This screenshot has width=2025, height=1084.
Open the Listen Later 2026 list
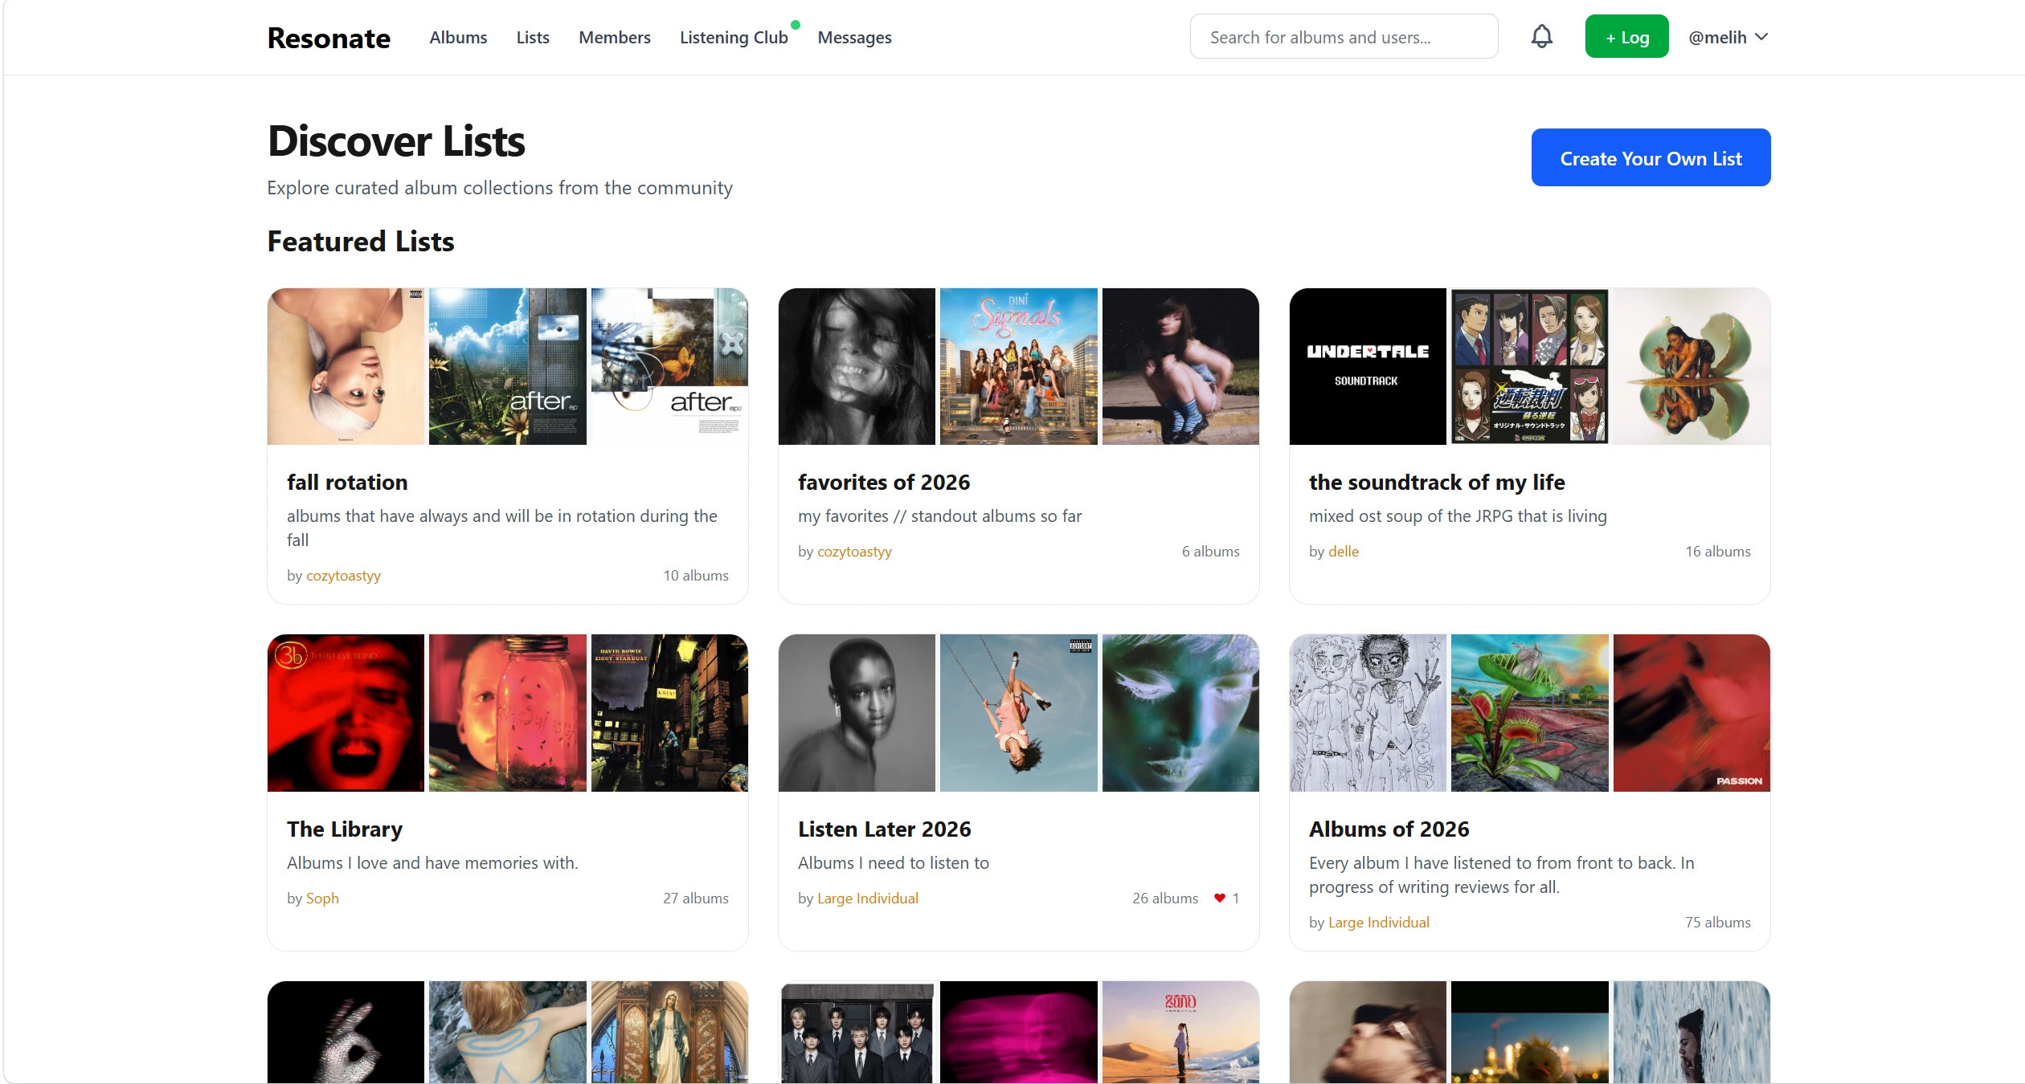tap(884, 829)
